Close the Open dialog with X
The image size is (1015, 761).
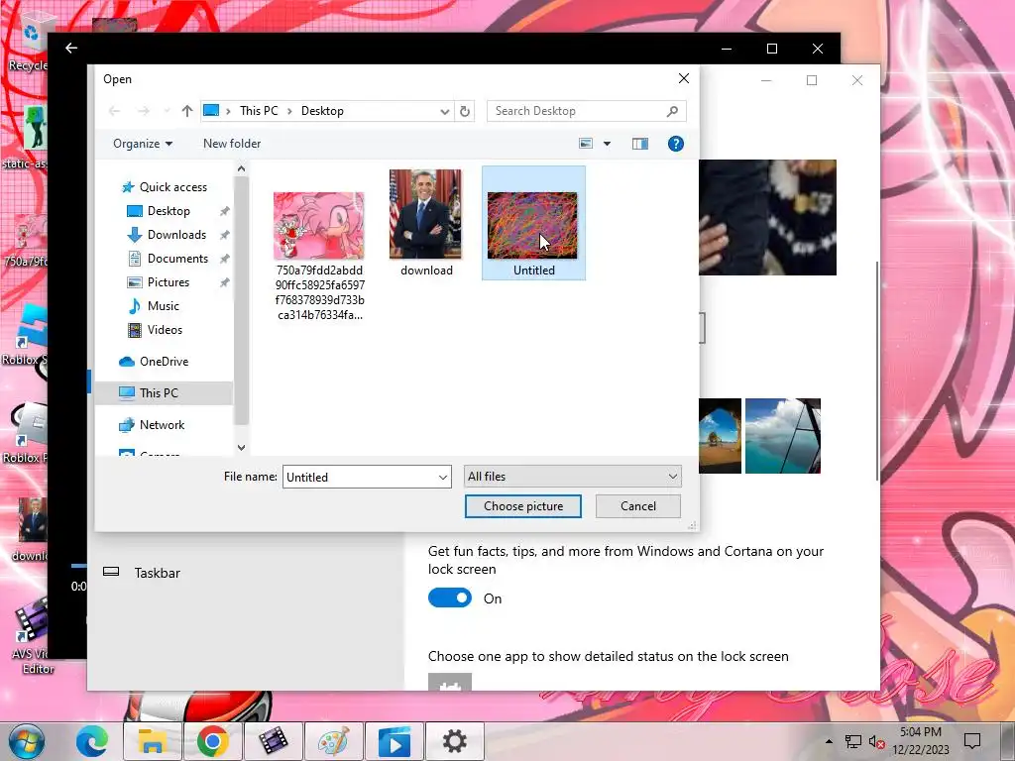pos(684,78)
